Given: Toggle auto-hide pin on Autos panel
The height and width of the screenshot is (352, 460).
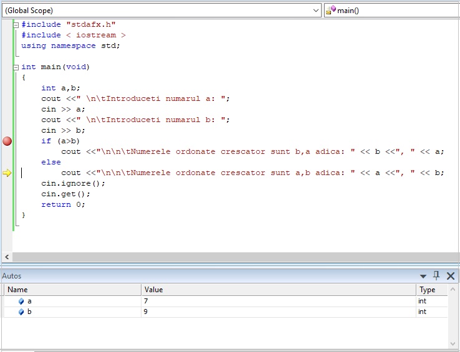Looking at the screenshot, I should [x=436, y=275].
